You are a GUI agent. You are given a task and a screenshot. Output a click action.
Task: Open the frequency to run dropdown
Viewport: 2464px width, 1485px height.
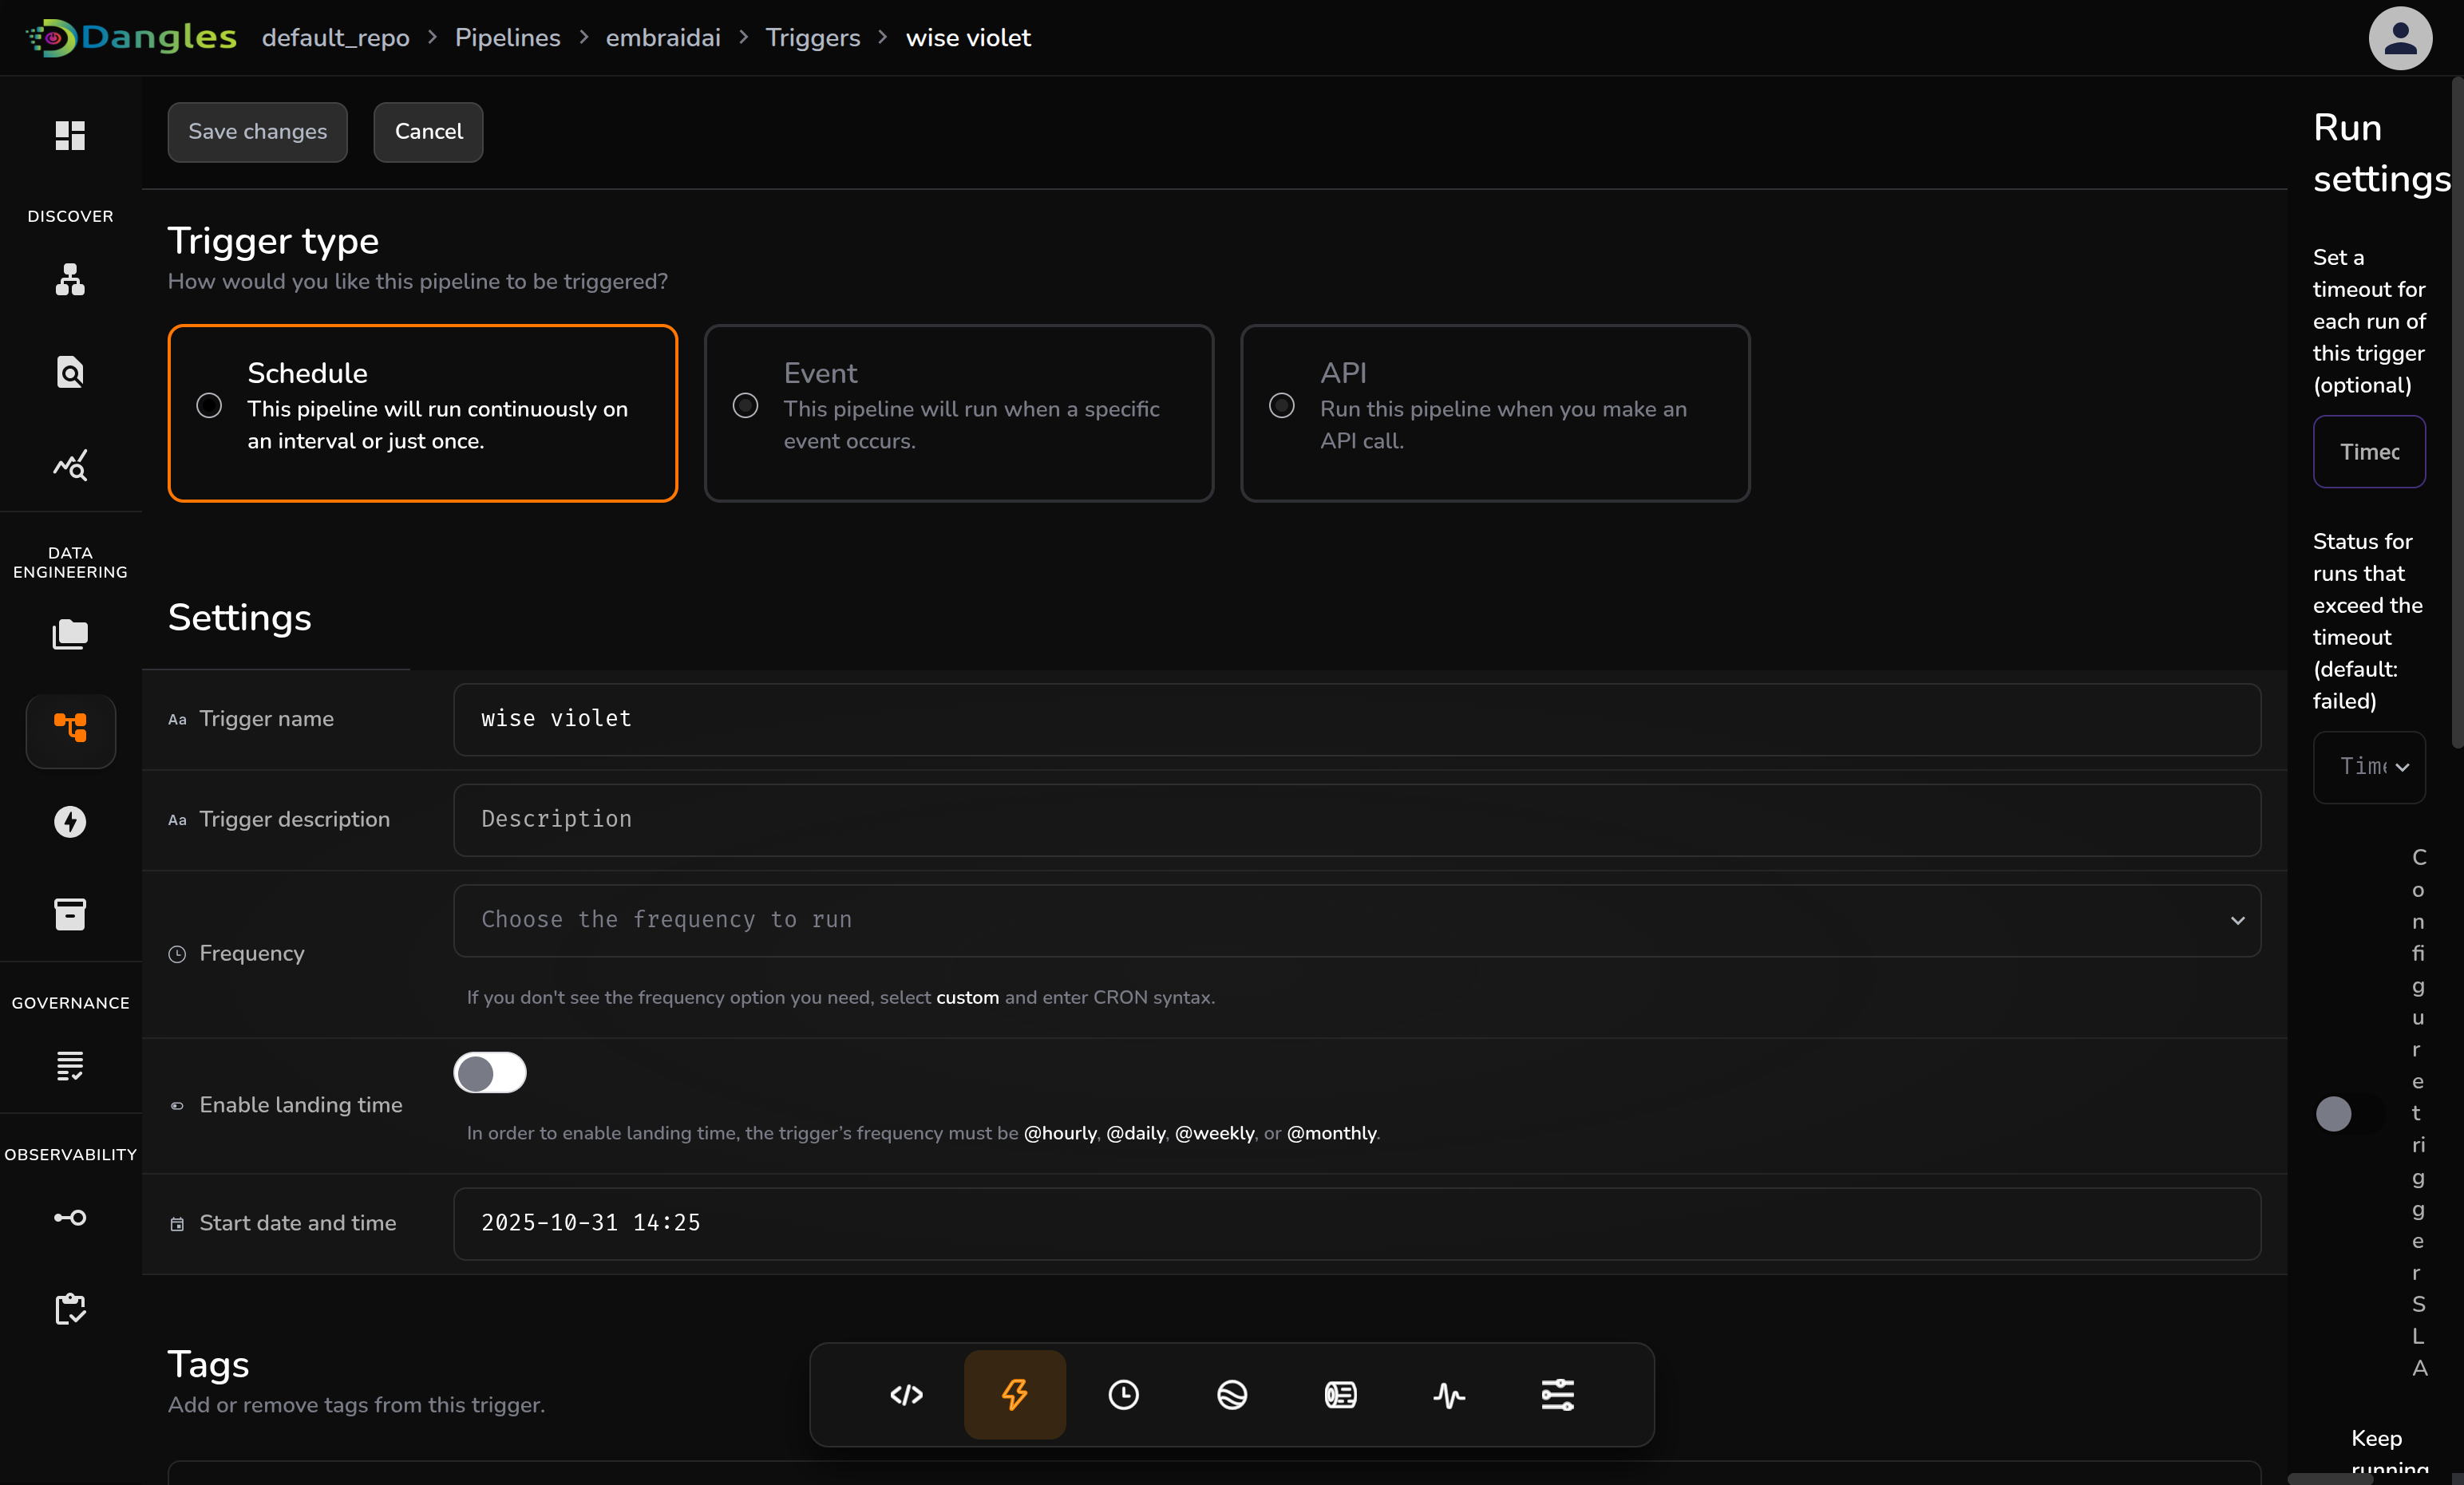pyautogui.click(x=1356, y=920)
